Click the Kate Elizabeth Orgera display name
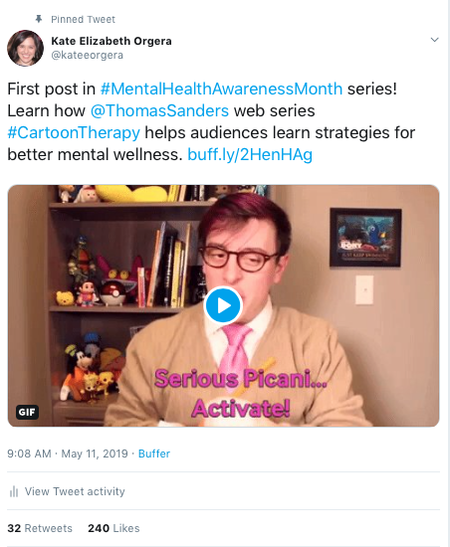This screenshot has height=547, width=450. 112,41
